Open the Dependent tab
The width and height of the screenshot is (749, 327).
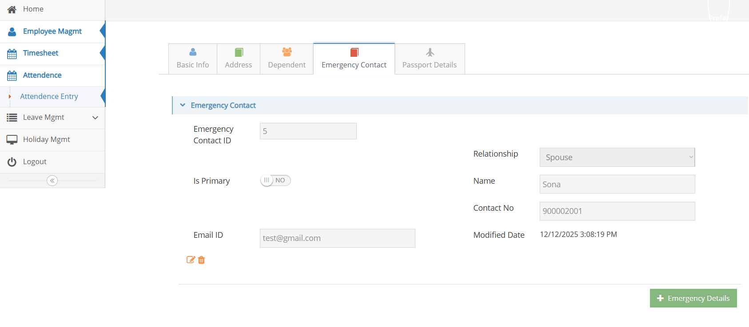pyautogui.click(x=287, y=59)
